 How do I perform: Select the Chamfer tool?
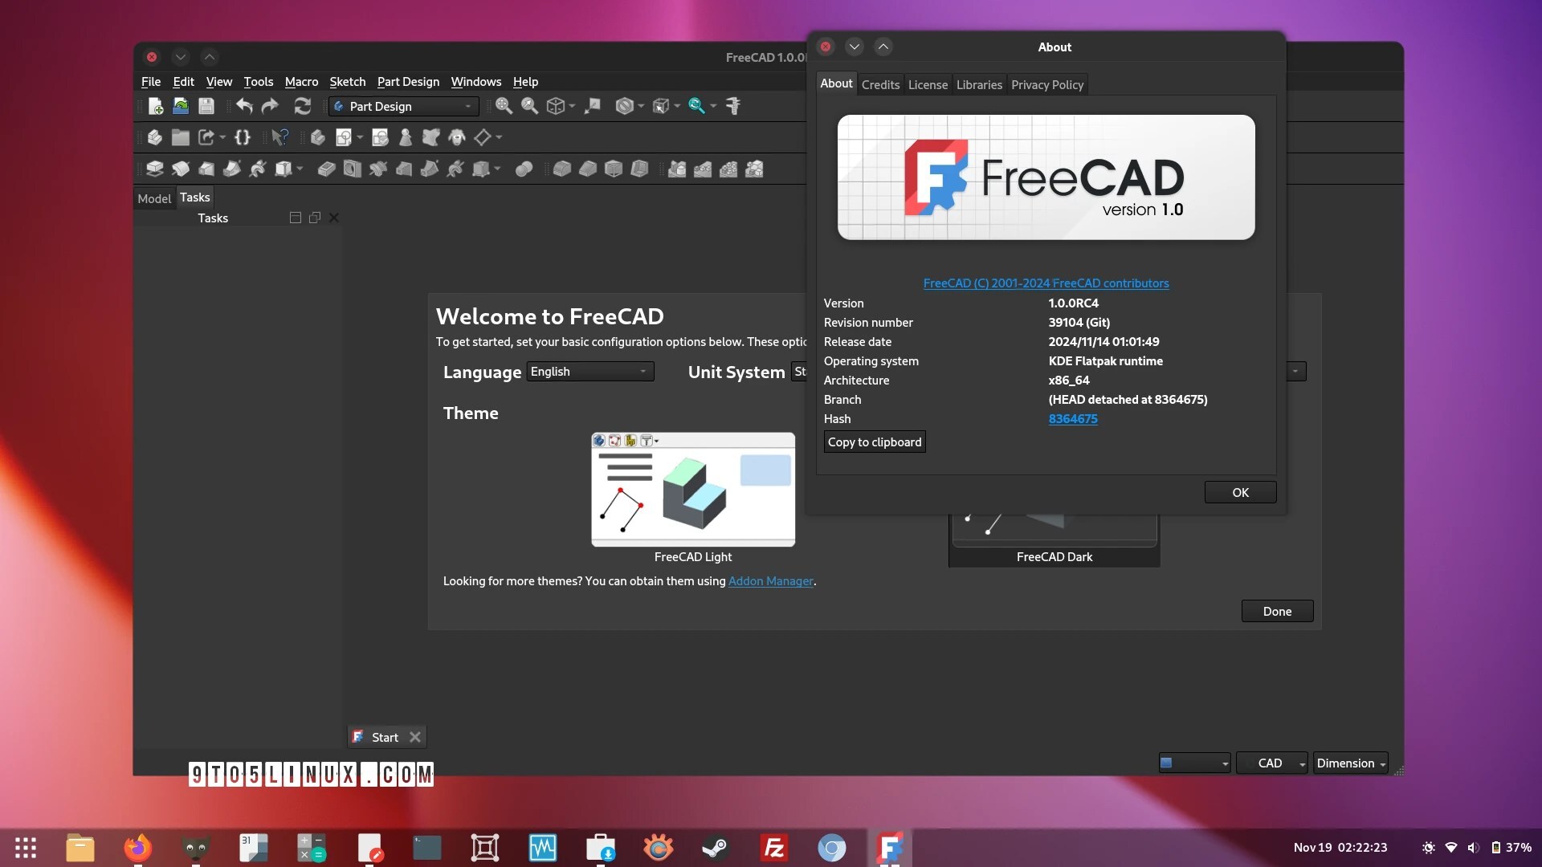pos(588,169)
